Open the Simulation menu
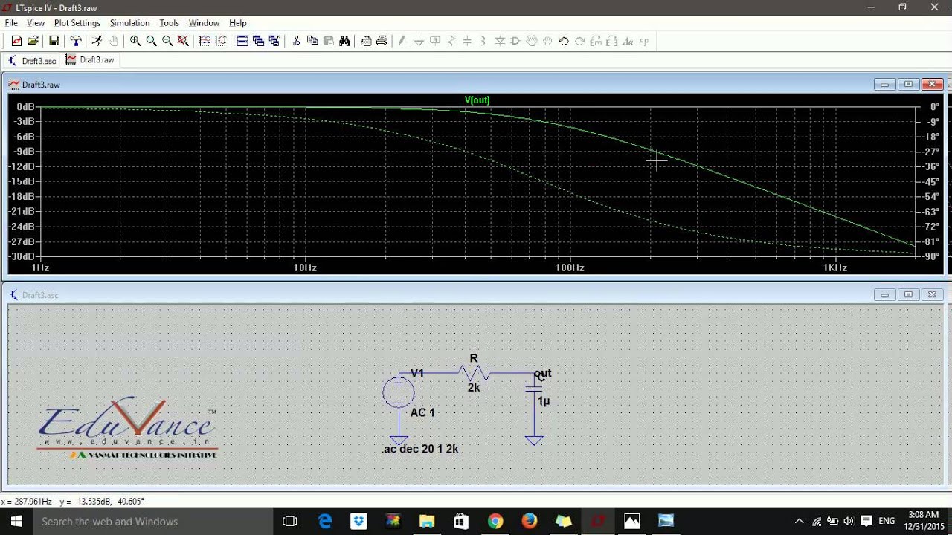 pos(129,23)
